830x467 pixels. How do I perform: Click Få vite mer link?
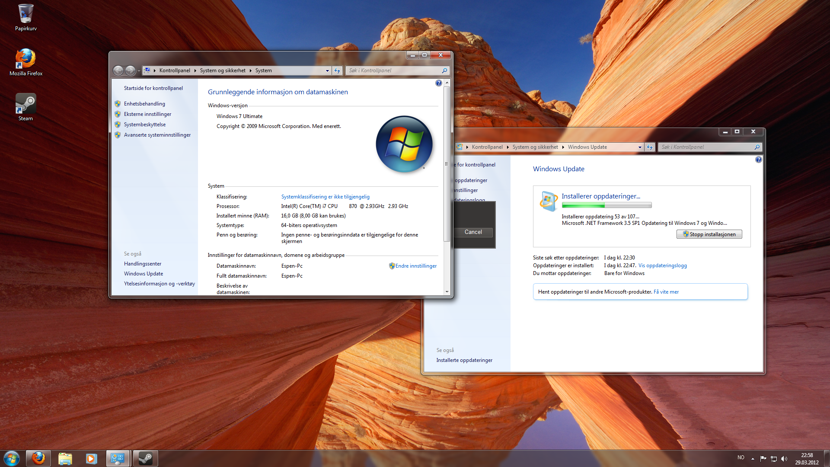(666, 292)
